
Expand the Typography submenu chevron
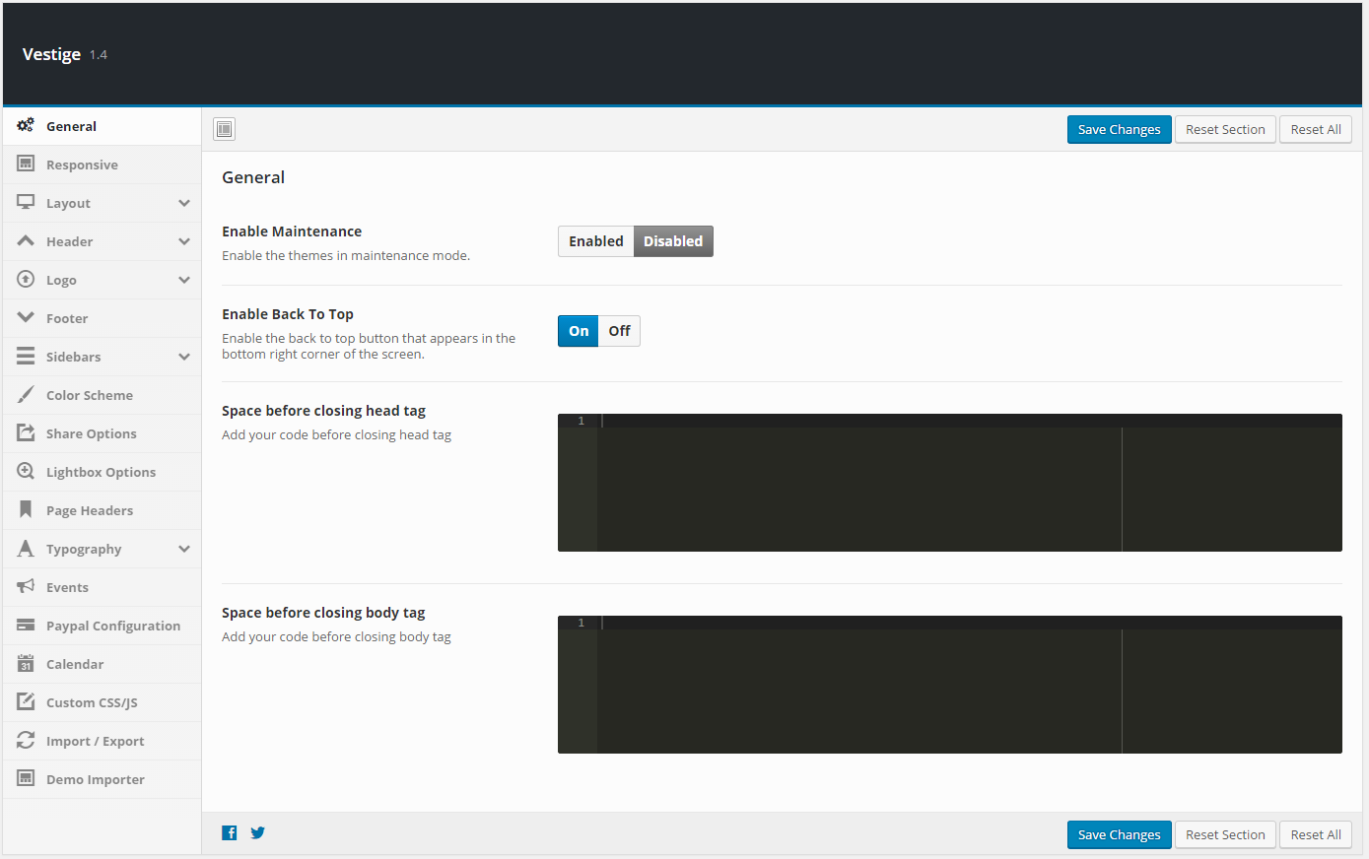[184, 549]
